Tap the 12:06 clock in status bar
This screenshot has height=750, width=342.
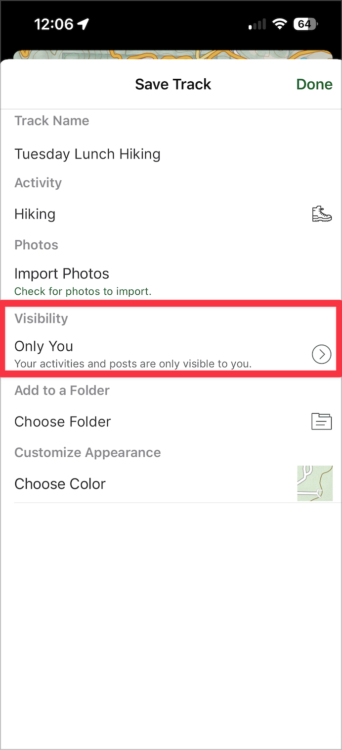[54, 24]
